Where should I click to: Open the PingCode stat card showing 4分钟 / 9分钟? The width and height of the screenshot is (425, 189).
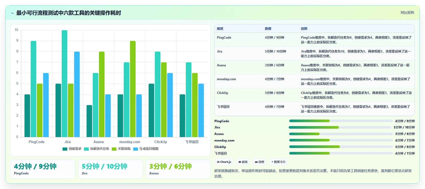click(43, 169)
